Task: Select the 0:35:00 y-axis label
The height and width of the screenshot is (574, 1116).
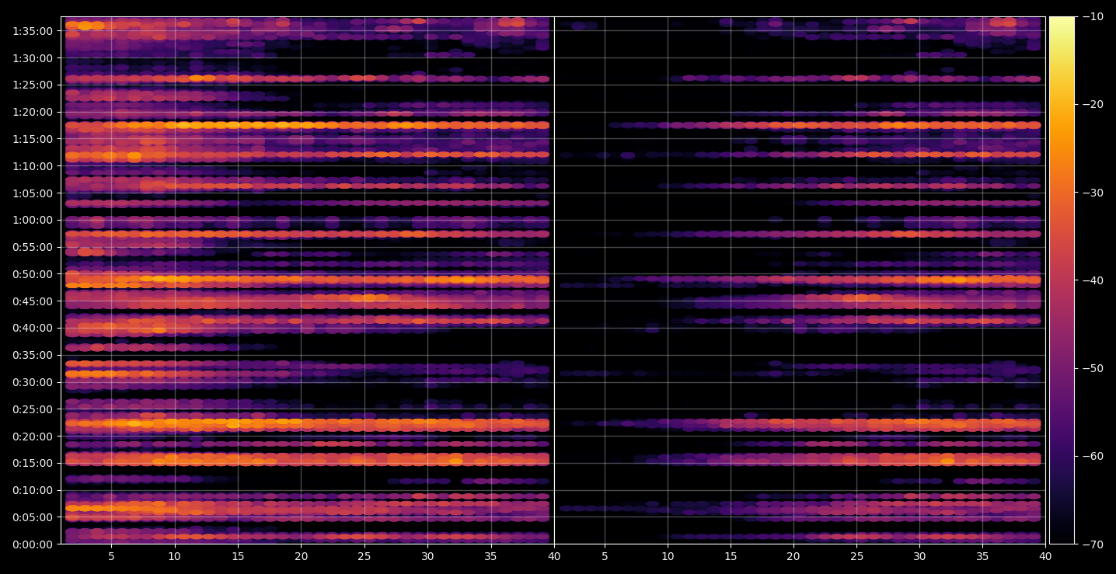Action: coord(33,355)
